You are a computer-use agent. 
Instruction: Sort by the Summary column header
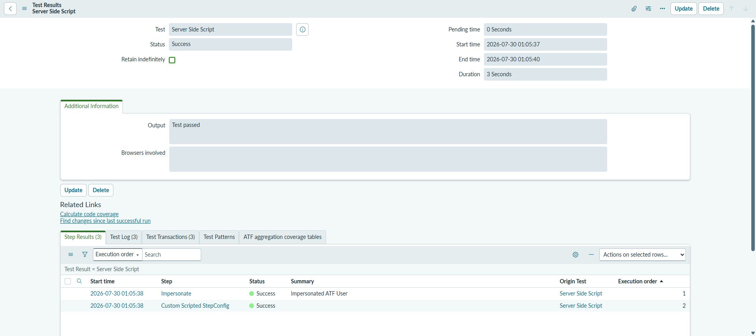coord(302,281)
